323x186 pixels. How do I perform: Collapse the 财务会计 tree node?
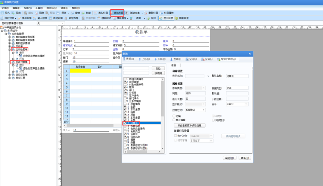click(2, 31)
